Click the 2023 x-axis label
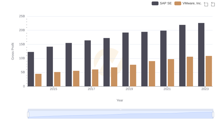Viewport: 218px width, 125px height. tap(205, 89)
